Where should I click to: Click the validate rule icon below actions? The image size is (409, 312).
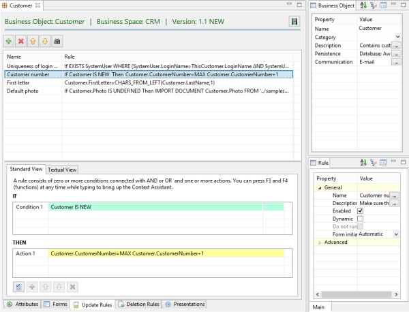pos(18,287)
